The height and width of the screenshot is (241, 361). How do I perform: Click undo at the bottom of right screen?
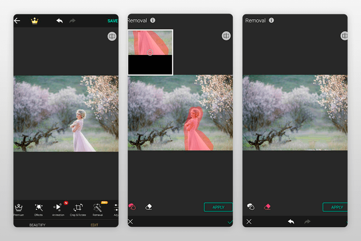click(291, 222)
